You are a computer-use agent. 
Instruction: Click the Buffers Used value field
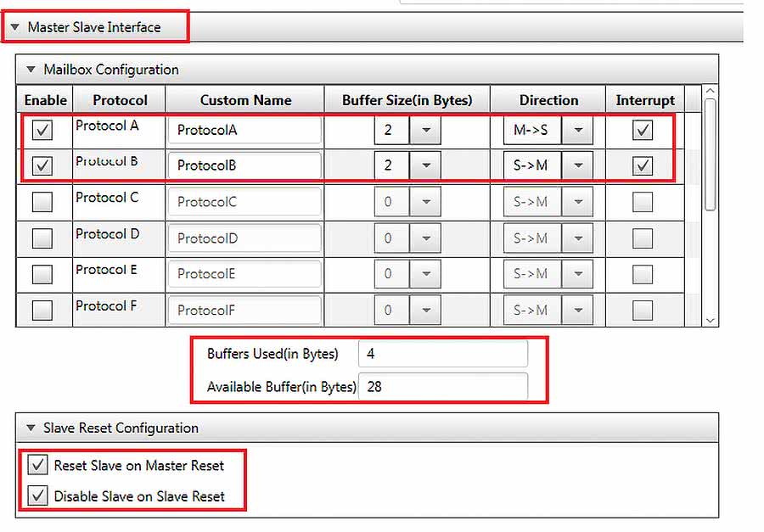[442, 354]
